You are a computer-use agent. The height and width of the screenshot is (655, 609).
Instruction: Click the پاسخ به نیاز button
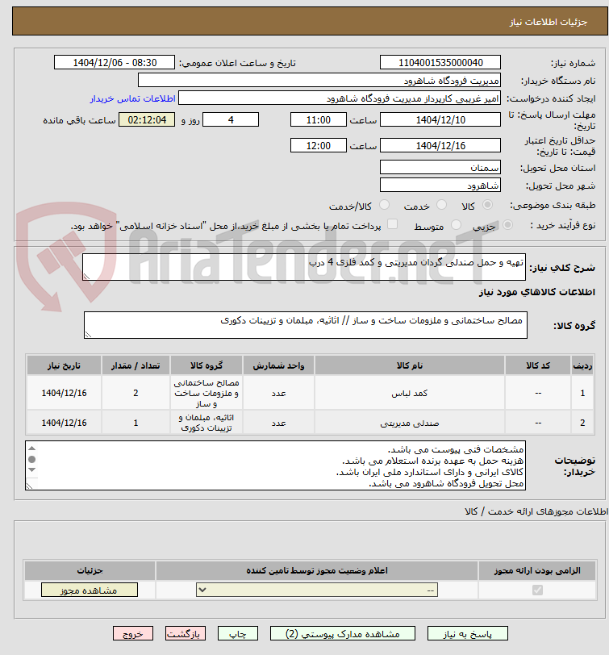point(467,633)
